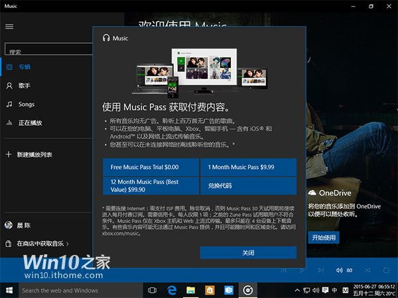Click the M input method tray icon

[346, 291]
